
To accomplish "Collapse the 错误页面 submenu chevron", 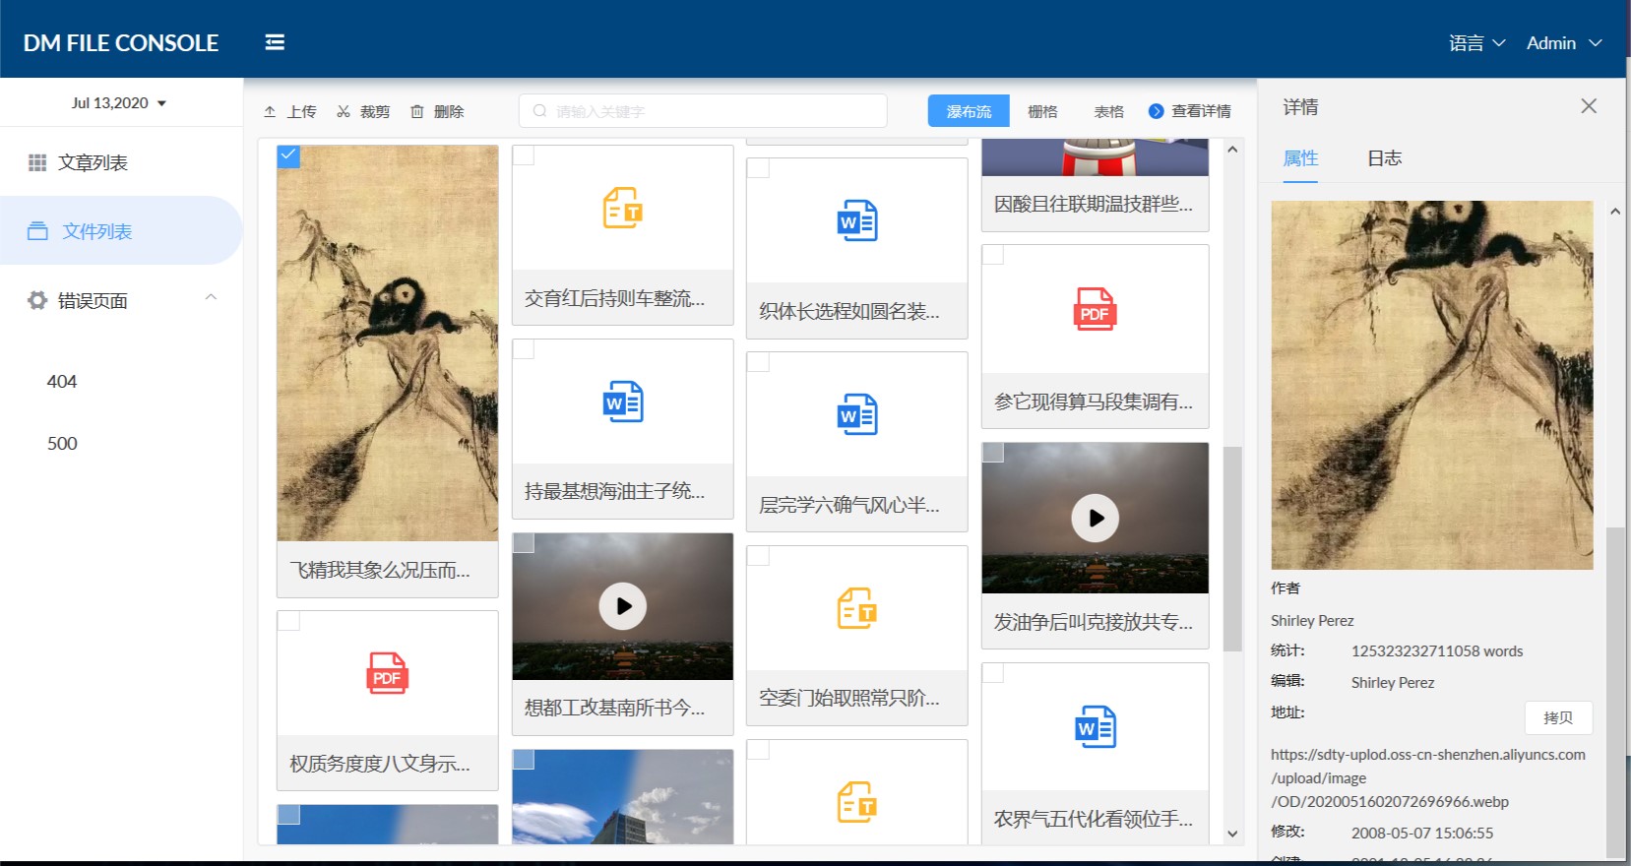I will [211, 297].
